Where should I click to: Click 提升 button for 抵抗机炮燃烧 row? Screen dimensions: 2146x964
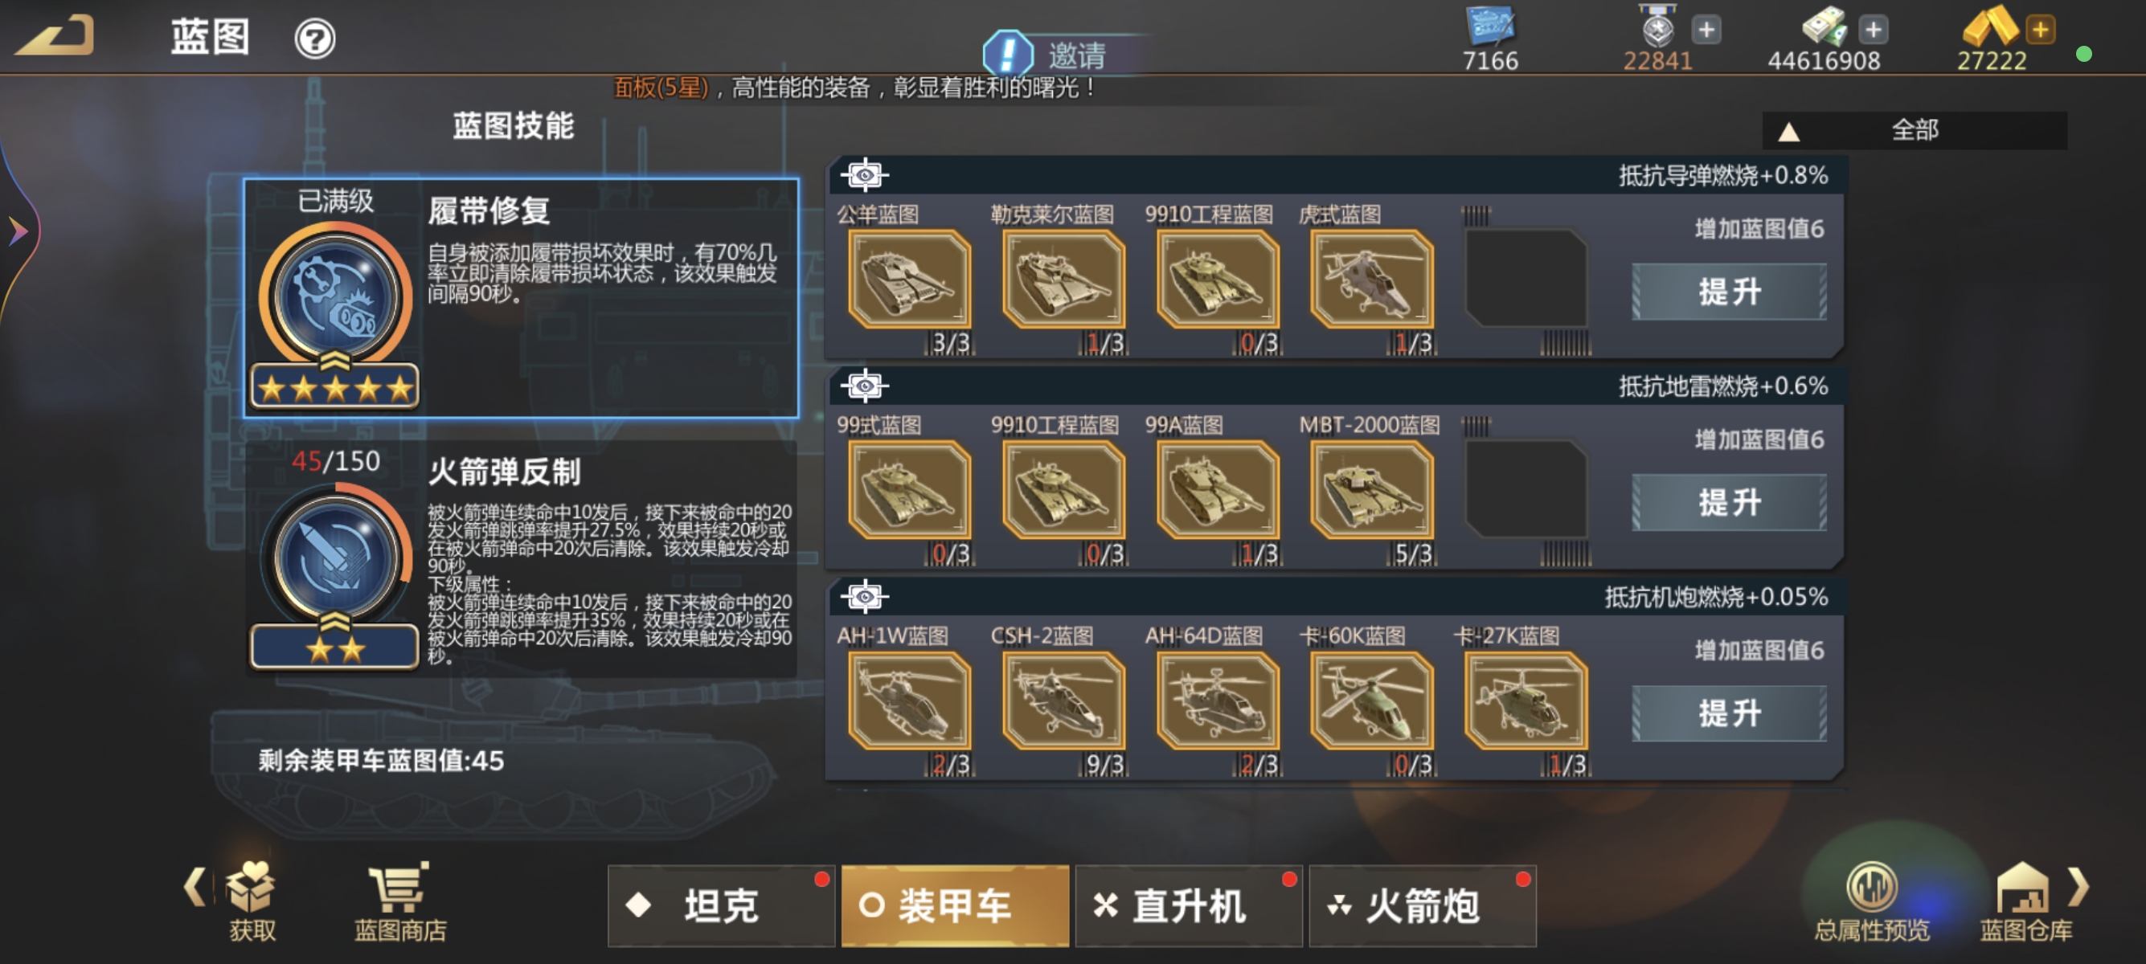click(1730, 713)
